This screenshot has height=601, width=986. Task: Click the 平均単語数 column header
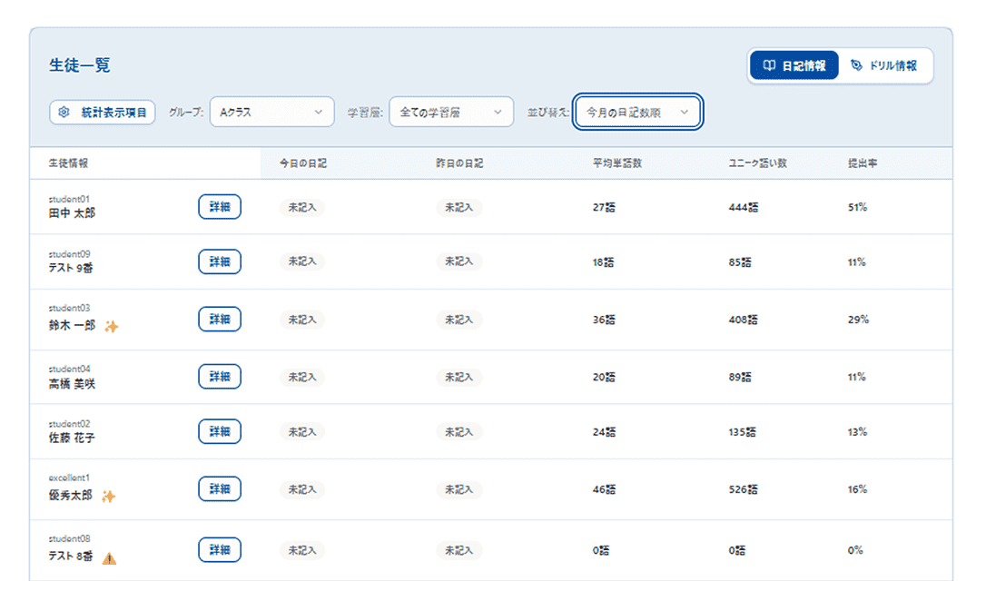(616, 164)
